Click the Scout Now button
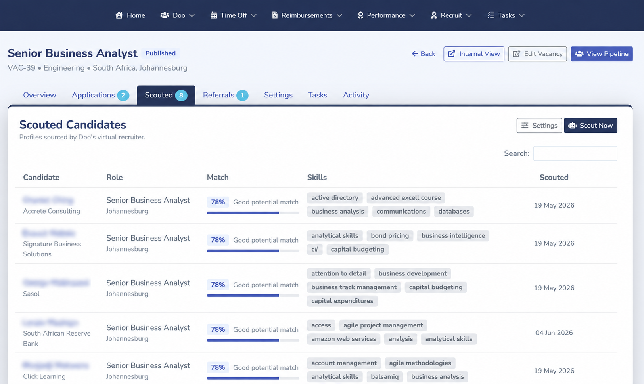The image size is (644, 384). pos(590,126)
